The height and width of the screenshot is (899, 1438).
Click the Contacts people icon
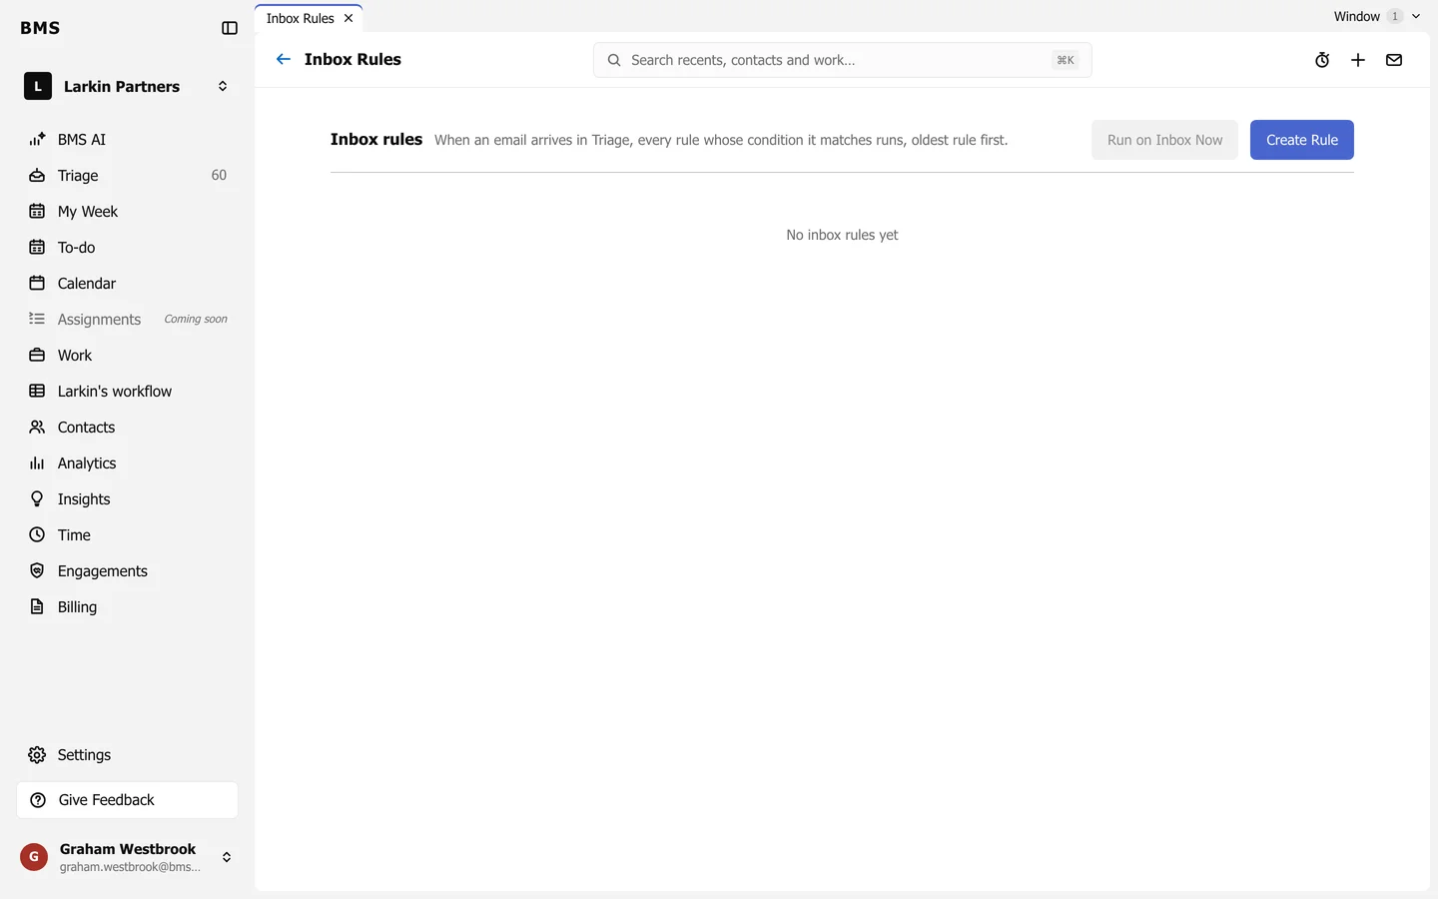tap(37, 428)
